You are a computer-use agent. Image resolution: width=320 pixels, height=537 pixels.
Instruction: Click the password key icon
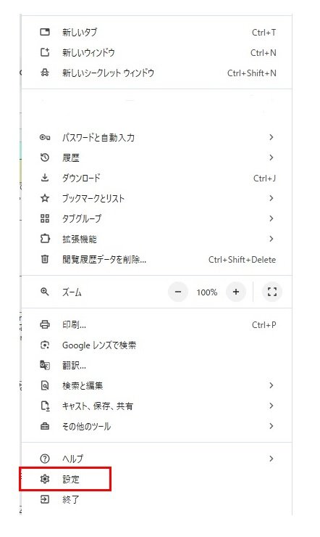(45, 137)
